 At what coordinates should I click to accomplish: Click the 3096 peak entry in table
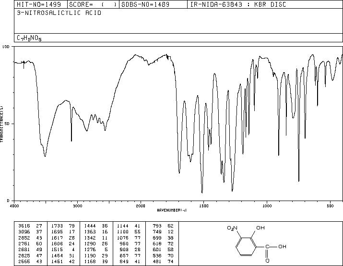pos(30,232)
